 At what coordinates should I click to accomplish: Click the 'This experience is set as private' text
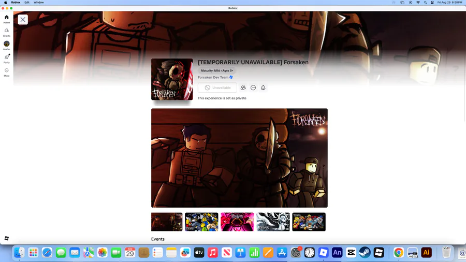point(222,98)
